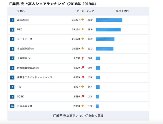Select the 野村総合研究所 row name

coord(26,68)
